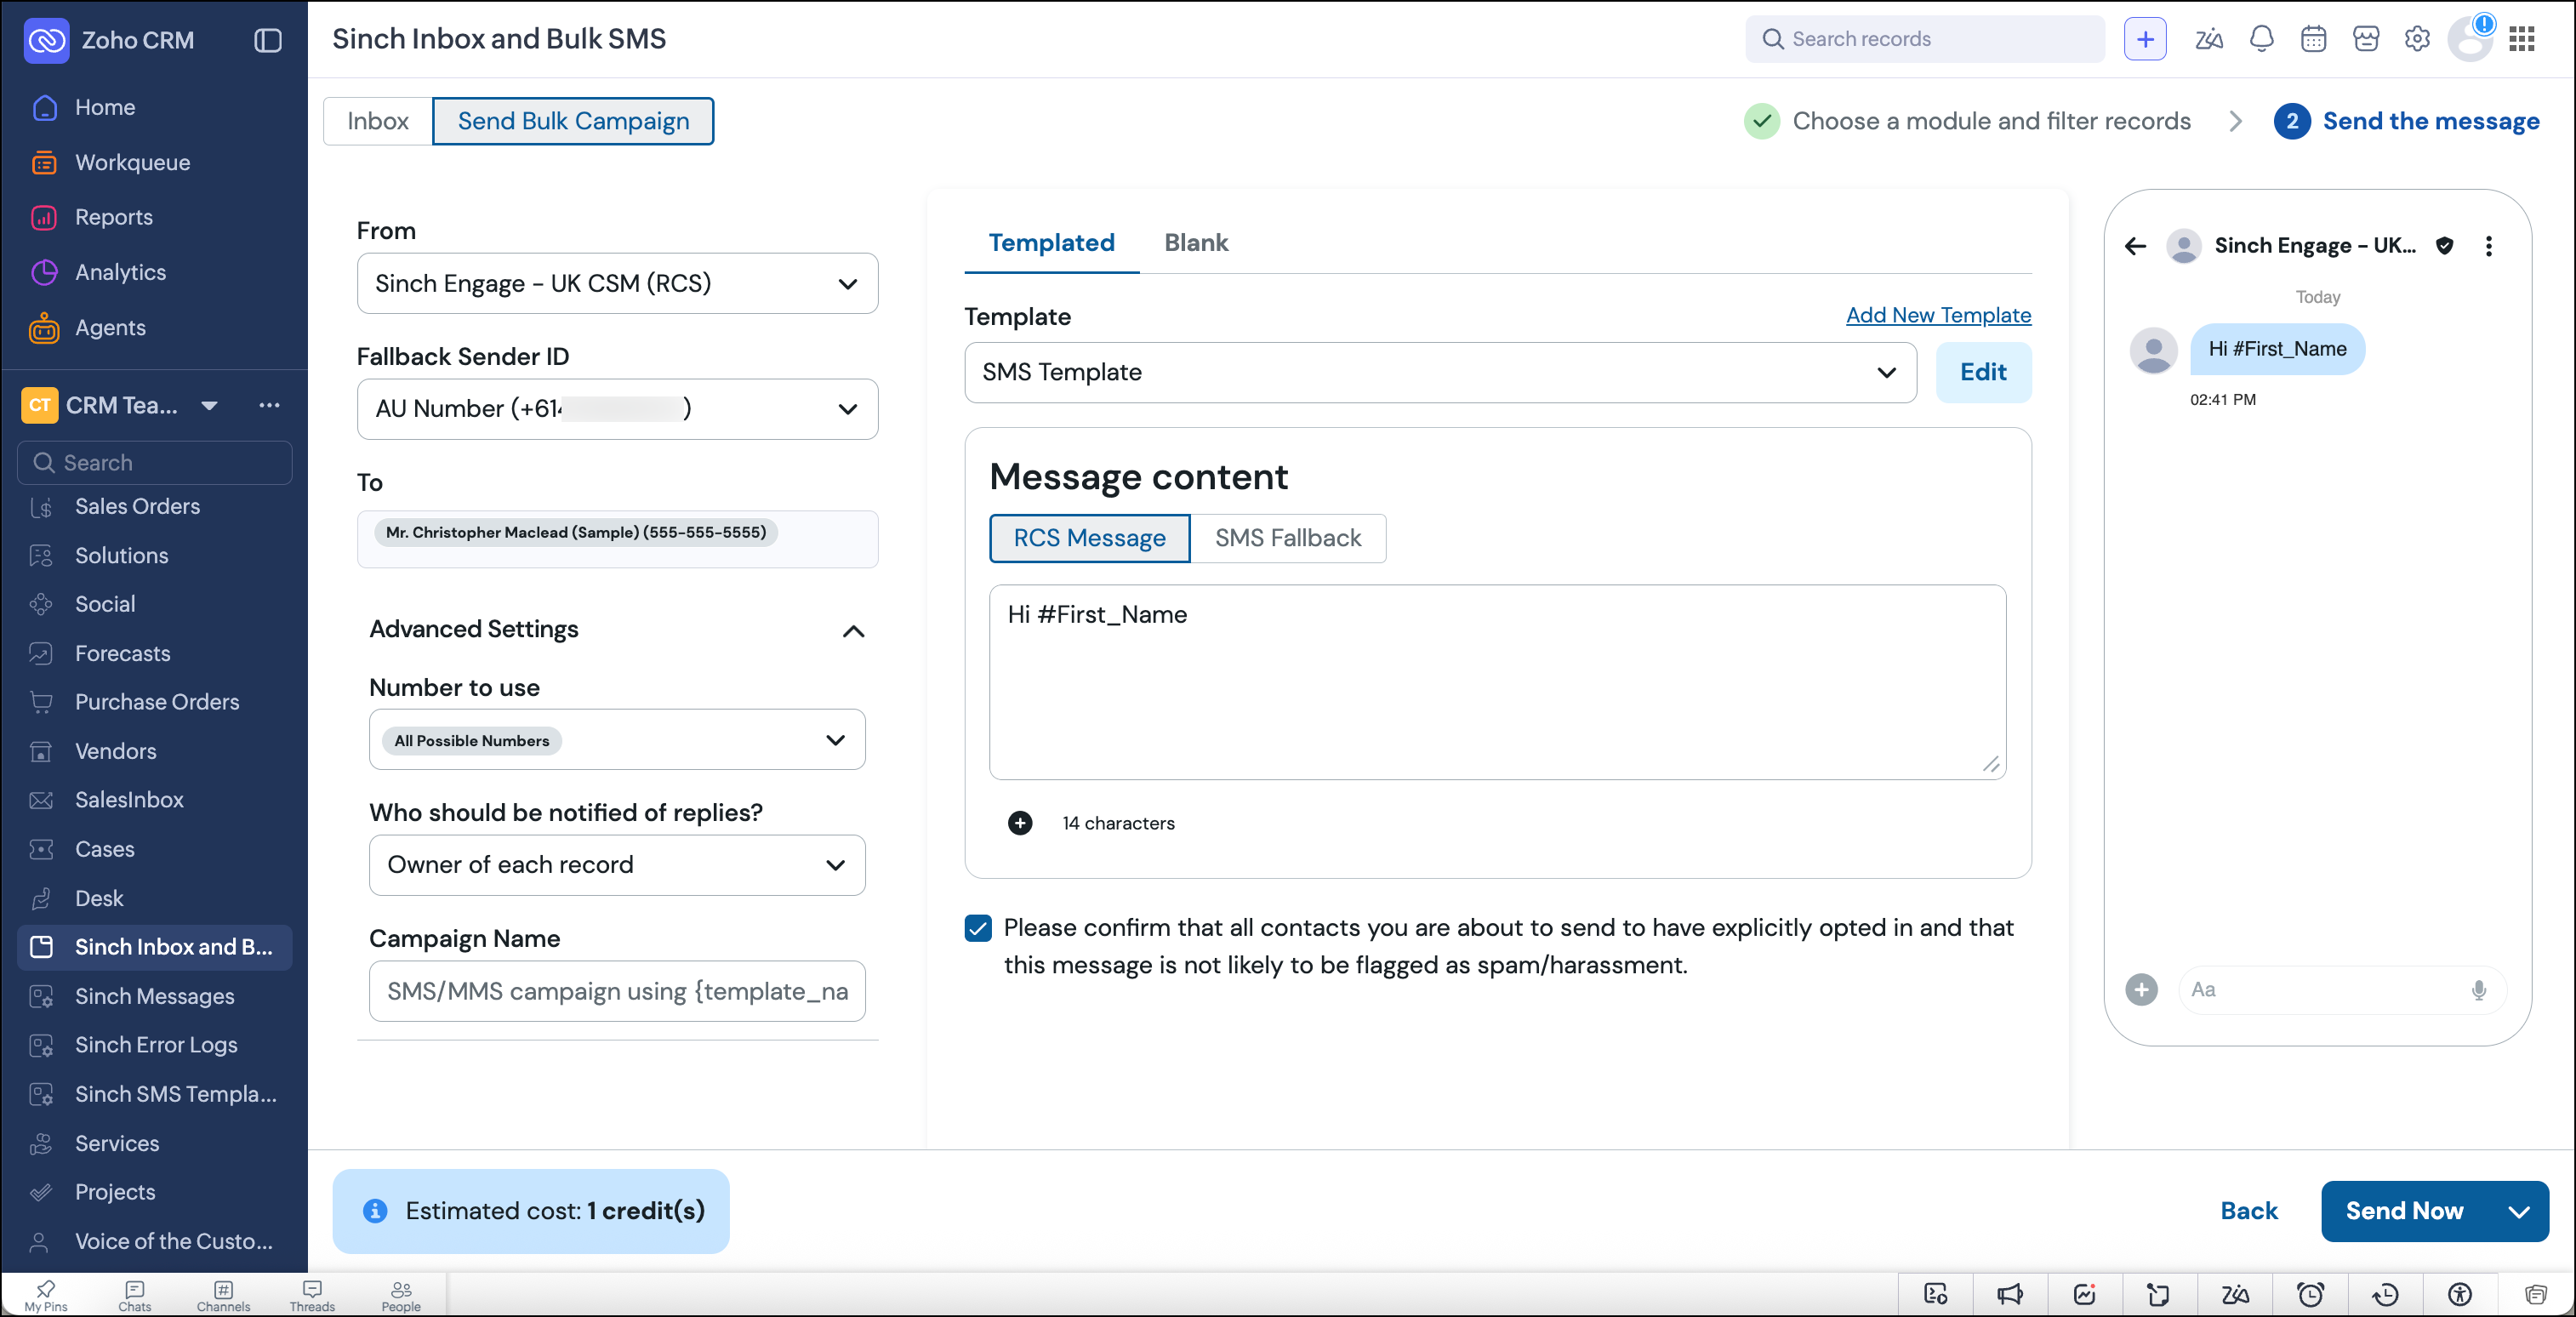Select the Blank tab

[x=1196, y=243]
